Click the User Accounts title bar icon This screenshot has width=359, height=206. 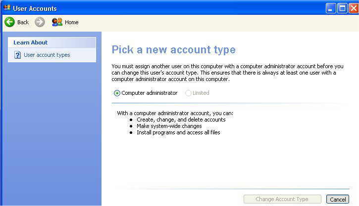6,8
